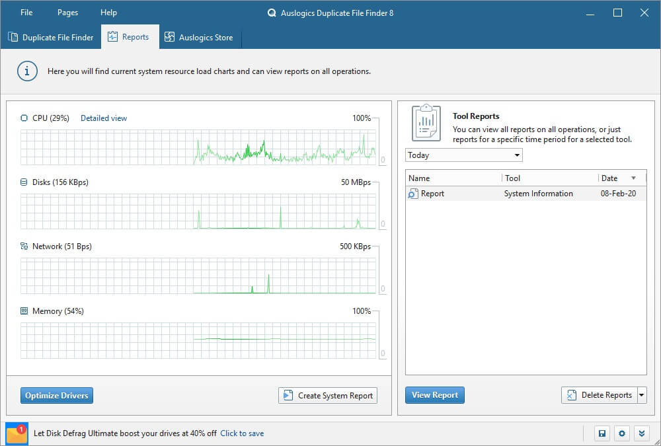Image resolution: width=661 pixels, height=446 pixels.
Task: Click the Create System Report button
Action: (x=328, y=395)
